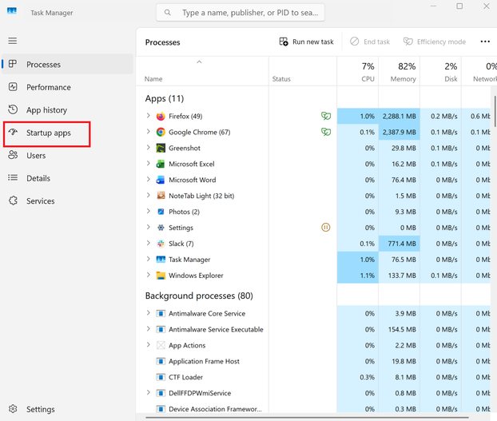The height and width of the screenshot is (421, 497).
Task: Click Chrome memory value 2,387.9 MB
Action: (399, 132)
